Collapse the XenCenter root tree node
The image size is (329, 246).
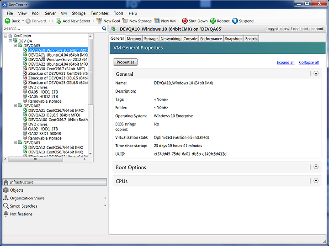(5, 36)
